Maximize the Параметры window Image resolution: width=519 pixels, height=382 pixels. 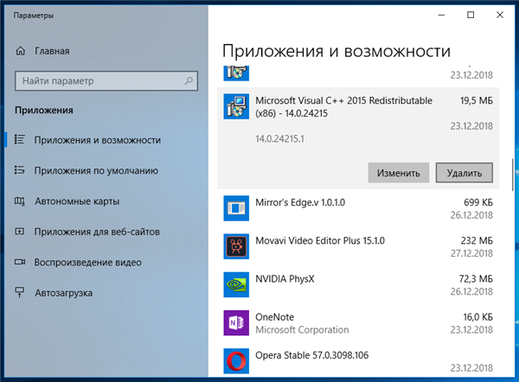coord(471,15)
